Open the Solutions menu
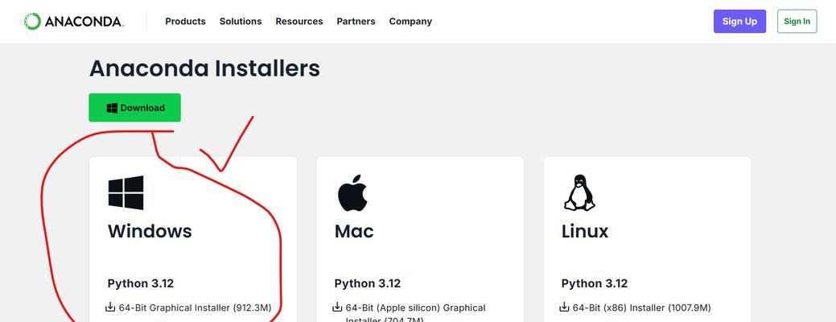This screenshot has height=322, width=836. click(x=241, y=21)
